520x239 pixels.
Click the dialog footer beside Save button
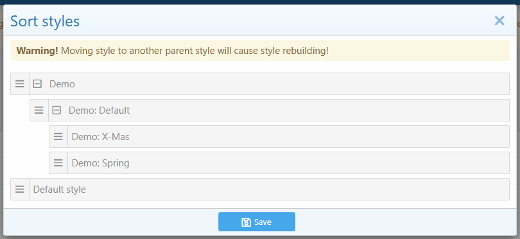pyautogui.click(x=398, y=222)
